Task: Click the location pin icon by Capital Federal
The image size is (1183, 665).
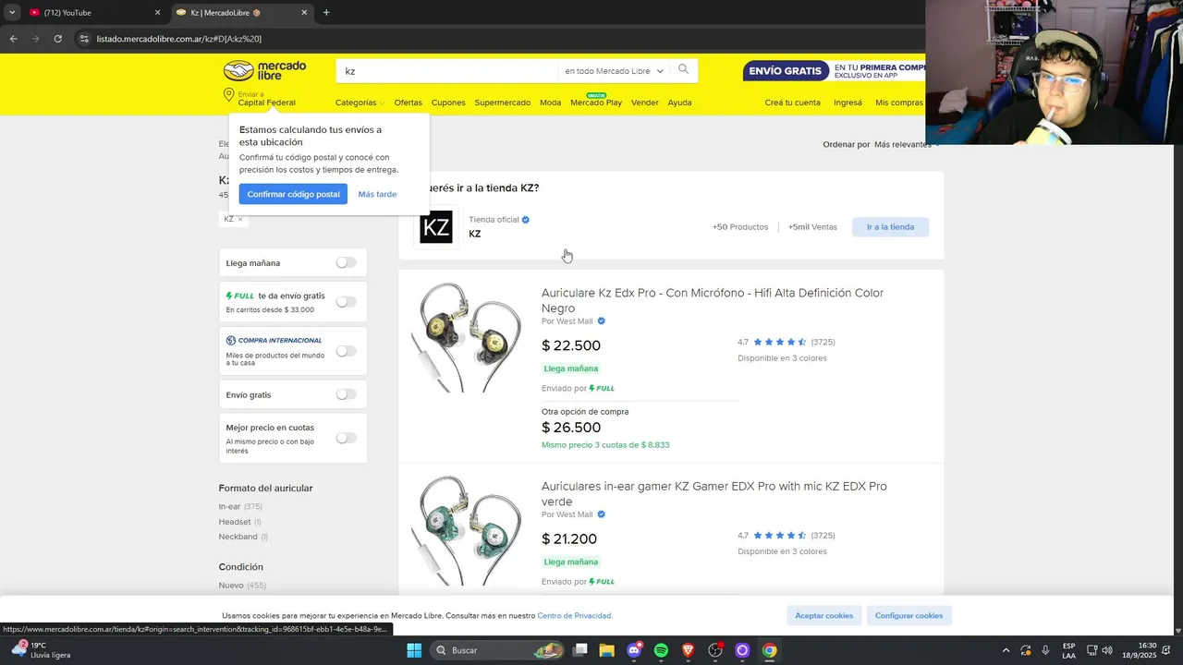Action: pos(228,96)
